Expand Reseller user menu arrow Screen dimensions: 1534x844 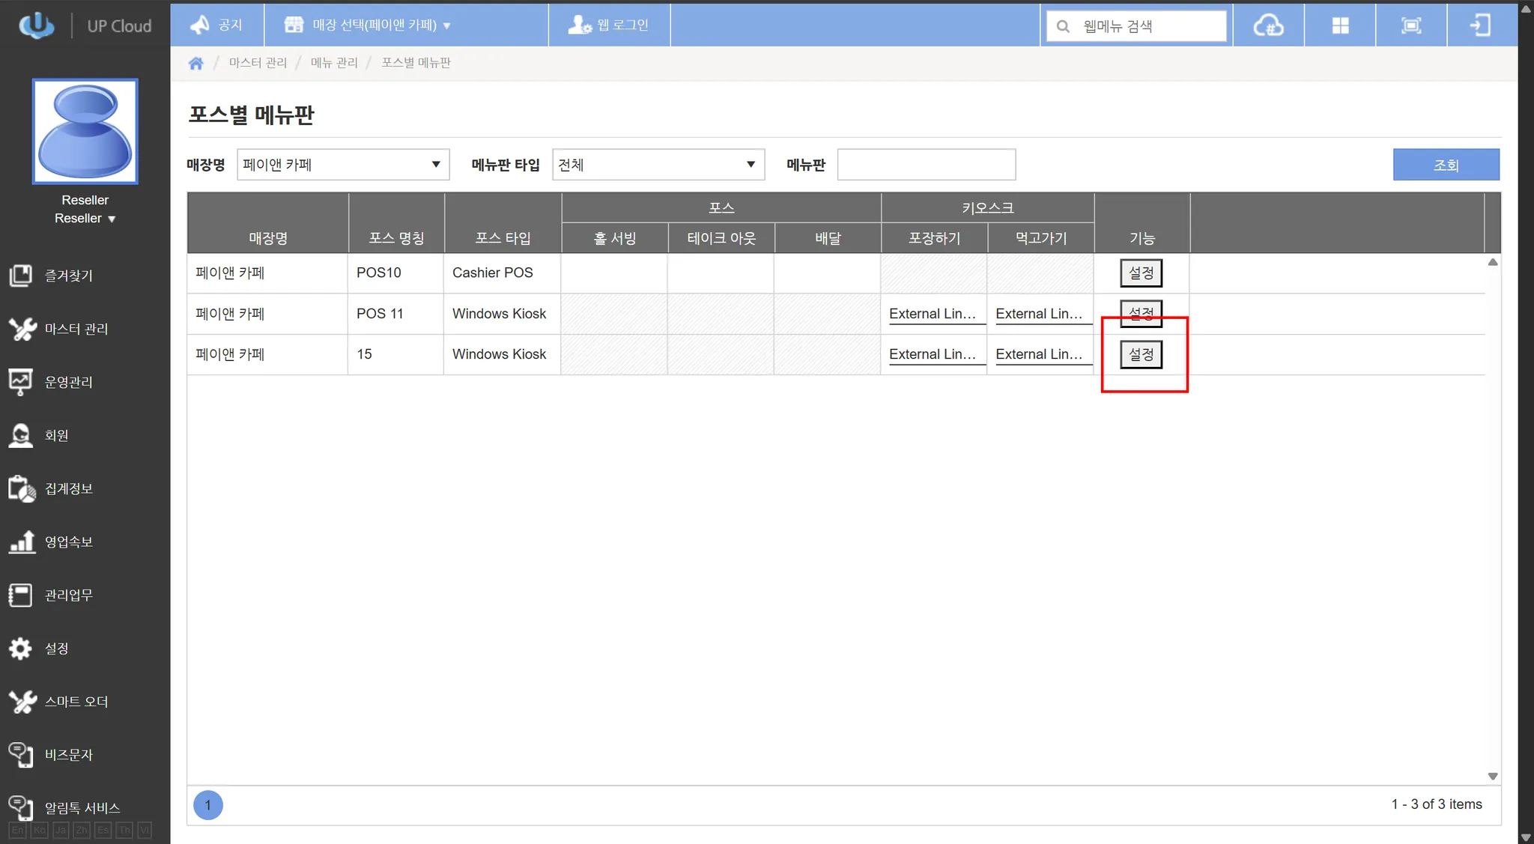click(x=112, y=219)
